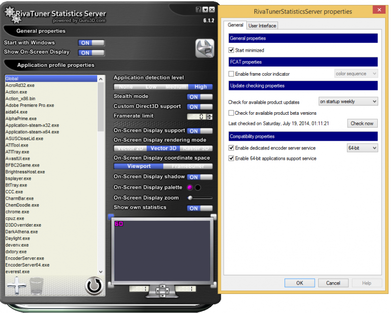Toggle Custom Direct3D support switch
The image size is (391, 313).
point(200,107)
